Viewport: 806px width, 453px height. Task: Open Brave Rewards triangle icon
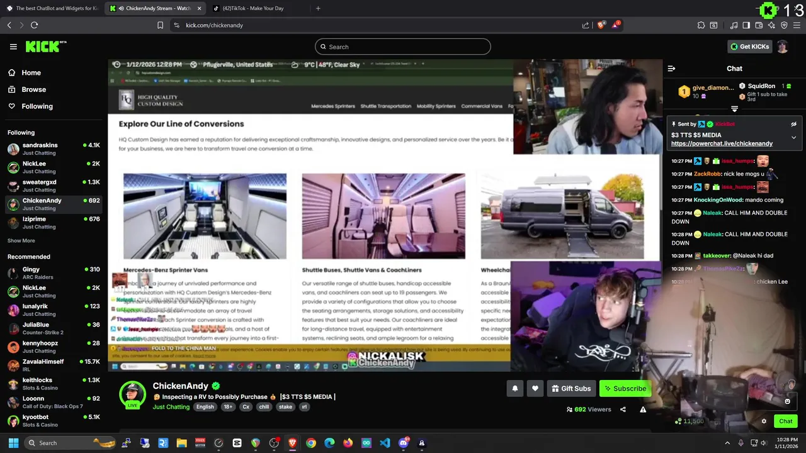616,25
